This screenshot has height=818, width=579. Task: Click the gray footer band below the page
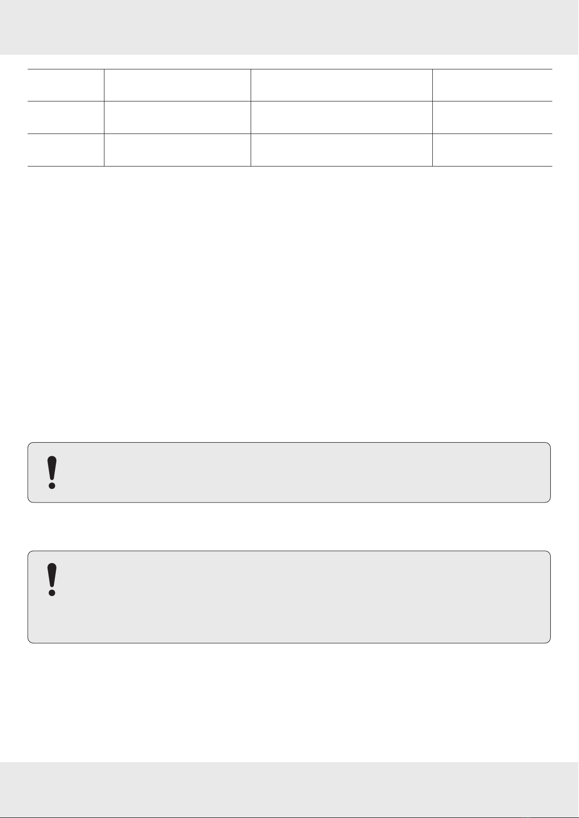pyautogui.click(x=289, y=790)
